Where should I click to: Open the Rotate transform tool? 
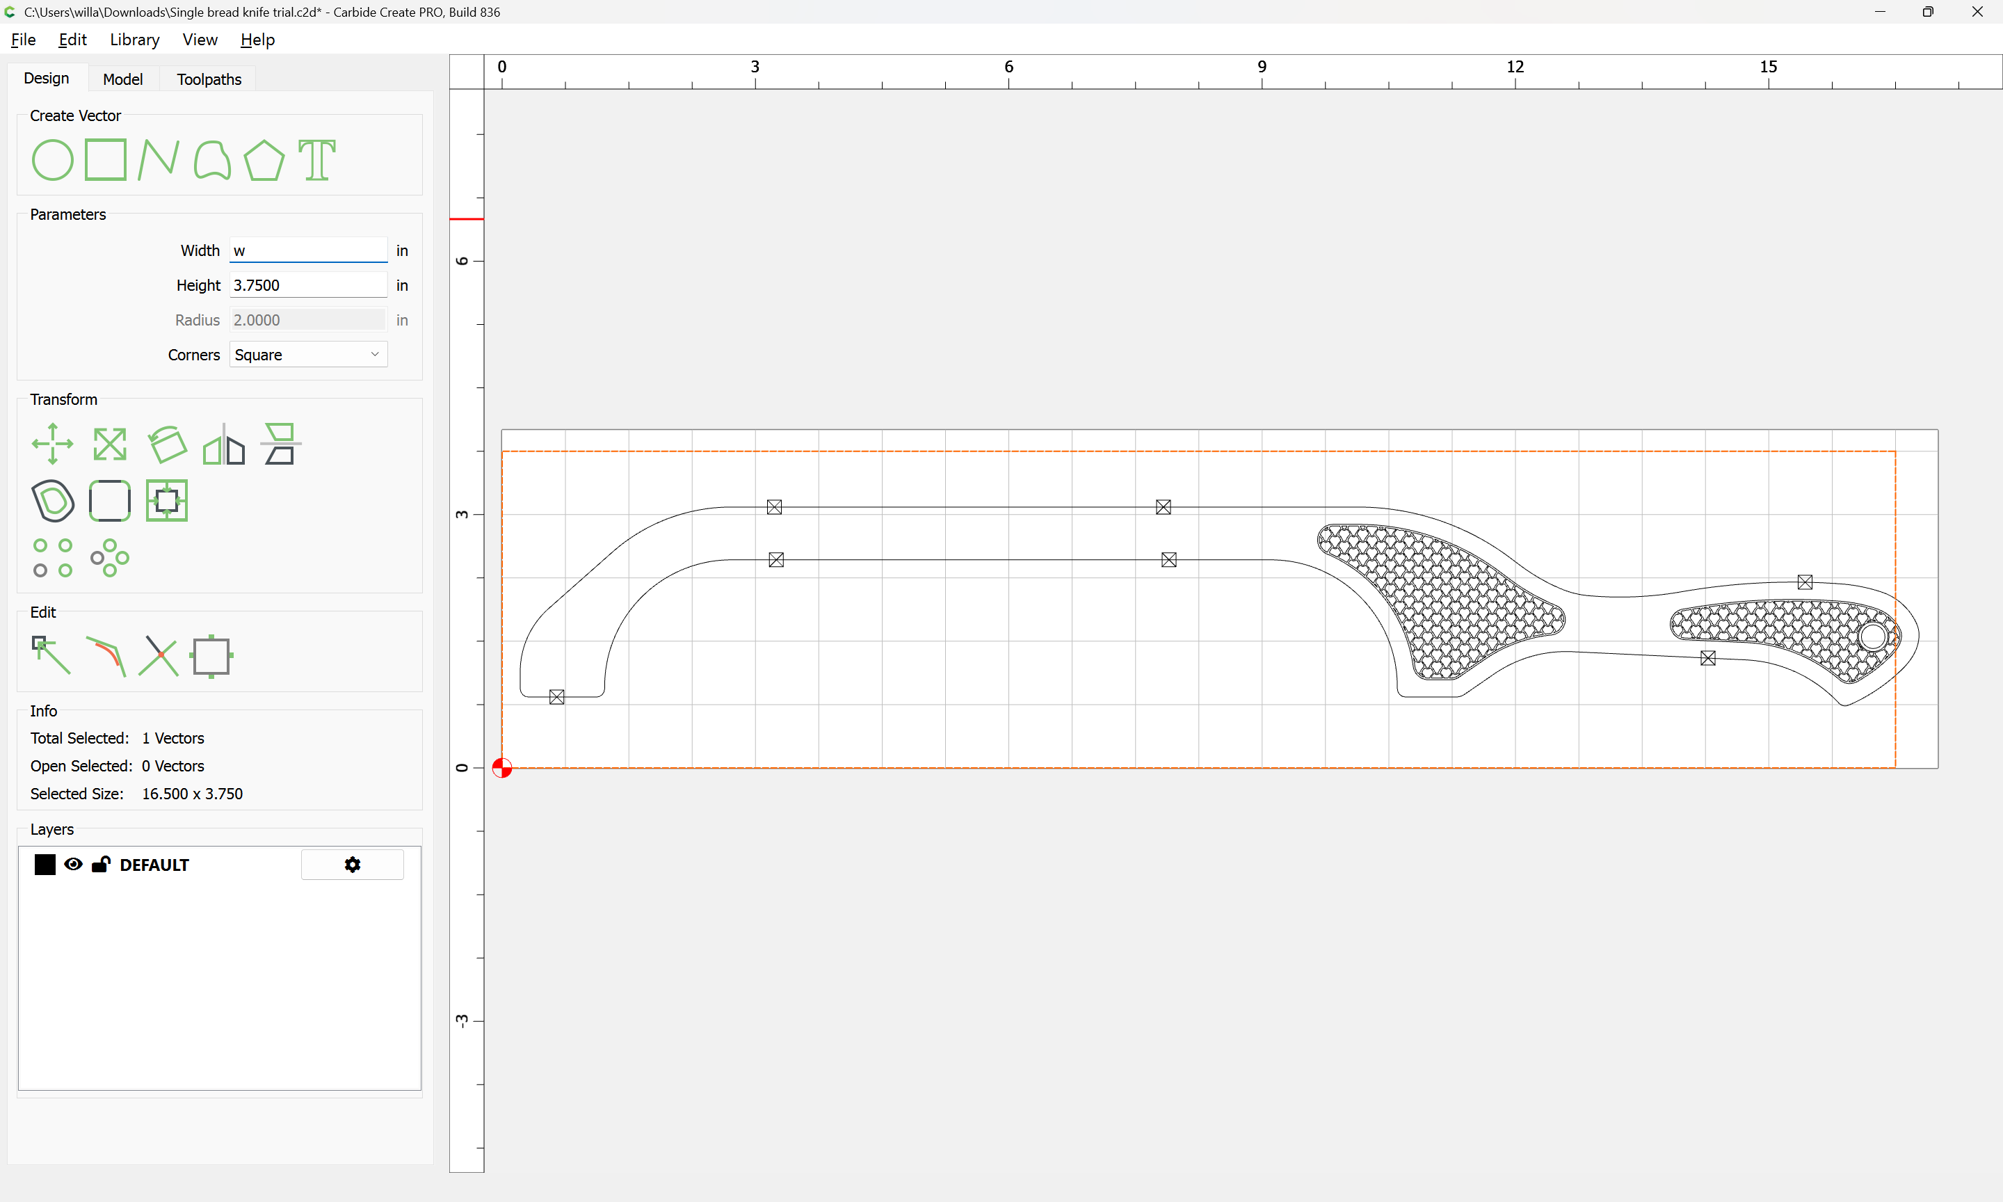click(168, 444)
